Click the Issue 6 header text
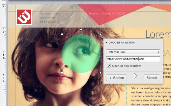 (x=93, y=14)
